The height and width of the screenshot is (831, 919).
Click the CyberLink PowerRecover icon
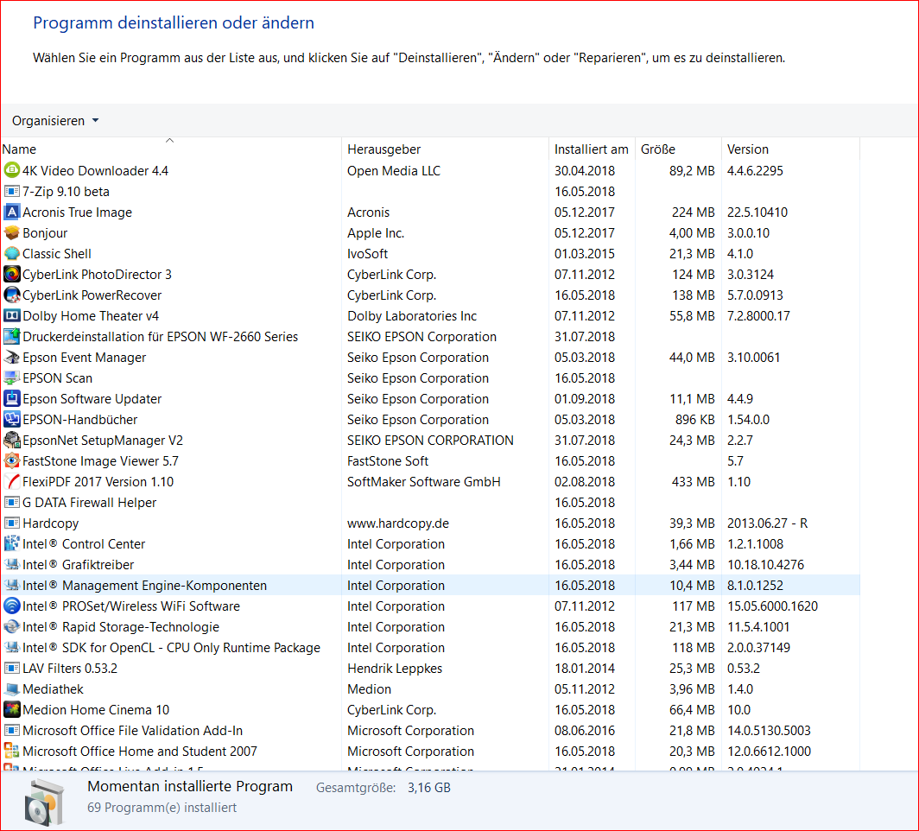pos(12,295)
